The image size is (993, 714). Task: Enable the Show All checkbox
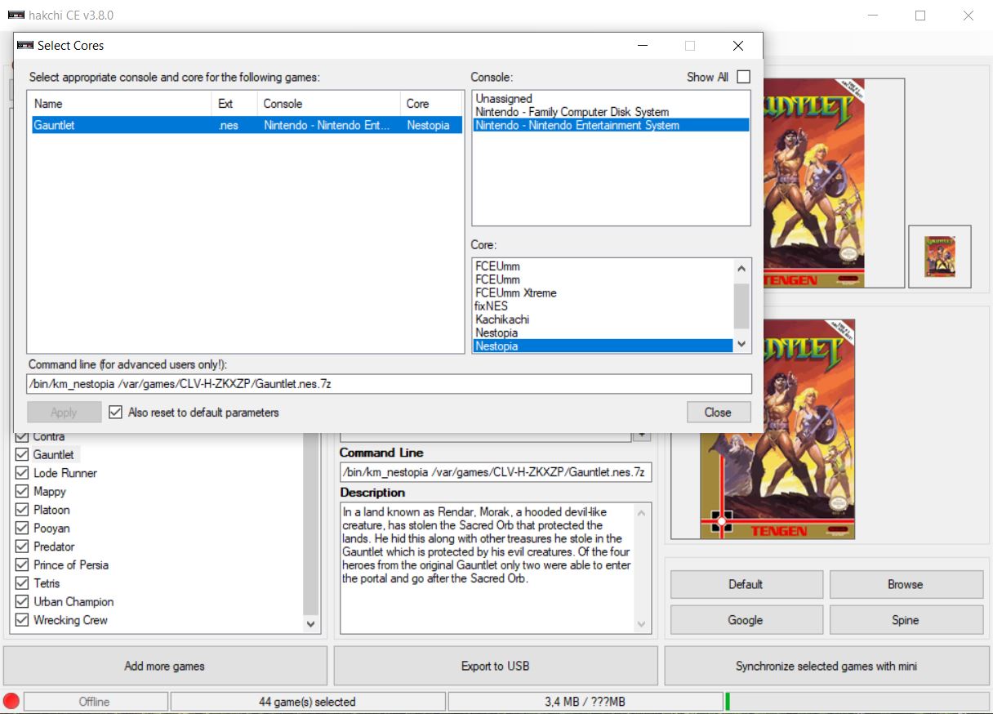pyautogui.click(x=743, y=77)
